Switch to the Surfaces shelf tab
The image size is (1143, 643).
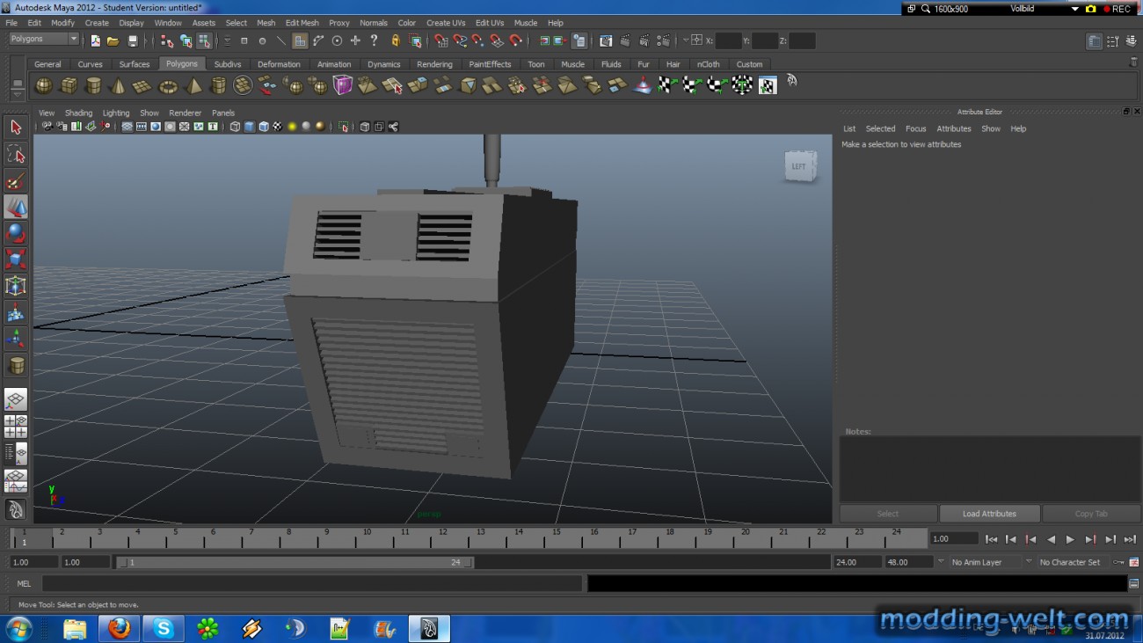(135, 64)
